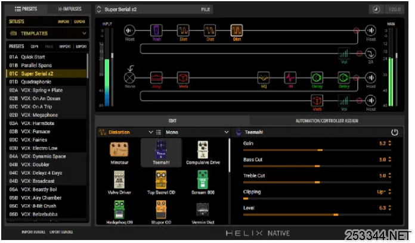The height and width of the screenshot is (243, 415).
Task: Click the Gain slider
Action: coord(317,150)
